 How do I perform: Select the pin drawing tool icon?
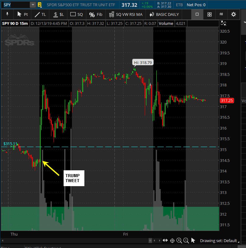(x=7, y=14)
